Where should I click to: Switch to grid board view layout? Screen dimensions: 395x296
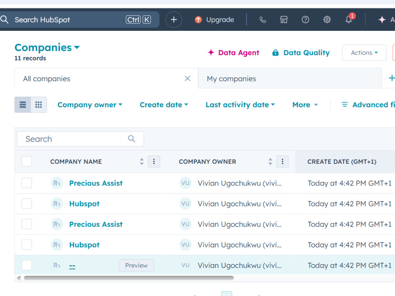pos(39,105)
